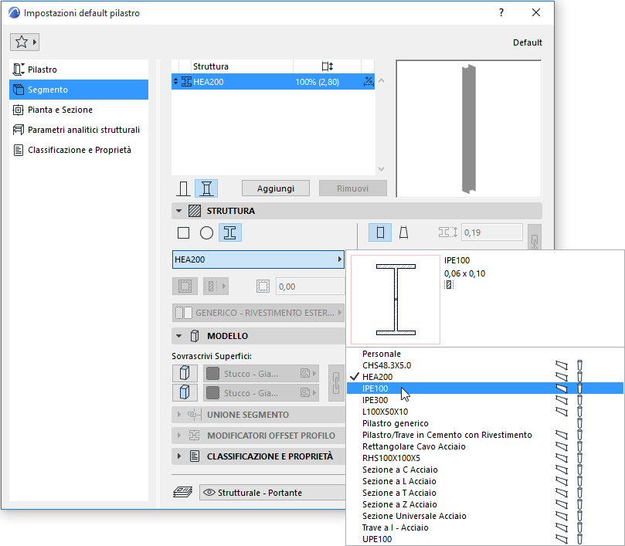Open the Pianta e Sezione page
Screen dimensions: 625x546
point(79,110)
